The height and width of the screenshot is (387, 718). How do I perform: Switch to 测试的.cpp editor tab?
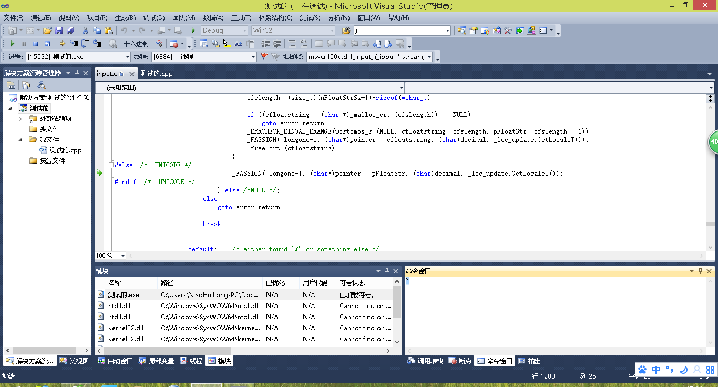click(157, 74)
